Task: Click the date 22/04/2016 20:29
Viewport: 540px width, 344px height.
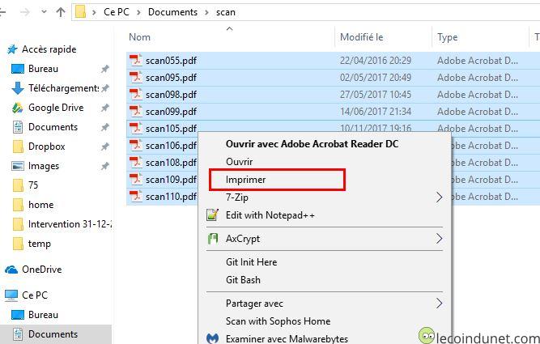Action: click(376, 61)
